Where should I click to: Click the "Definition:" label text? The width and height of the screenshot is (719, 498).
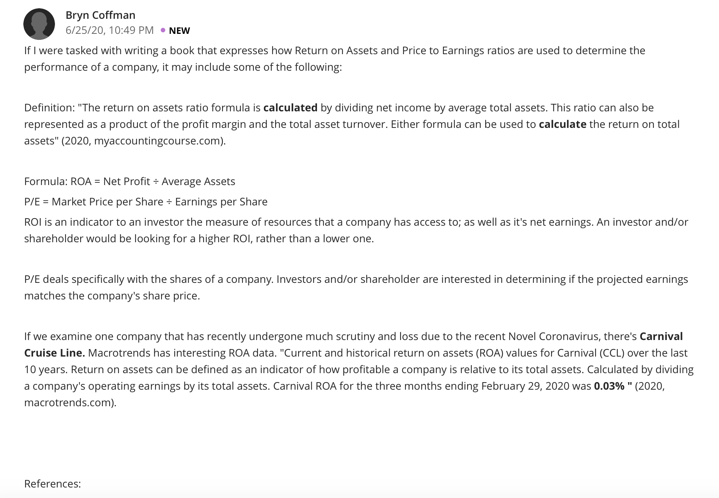point(50,108)
